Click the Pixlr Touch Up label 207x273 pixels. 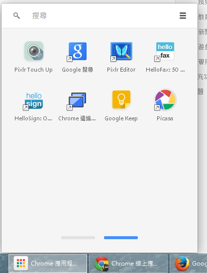[x=33, y=70]
